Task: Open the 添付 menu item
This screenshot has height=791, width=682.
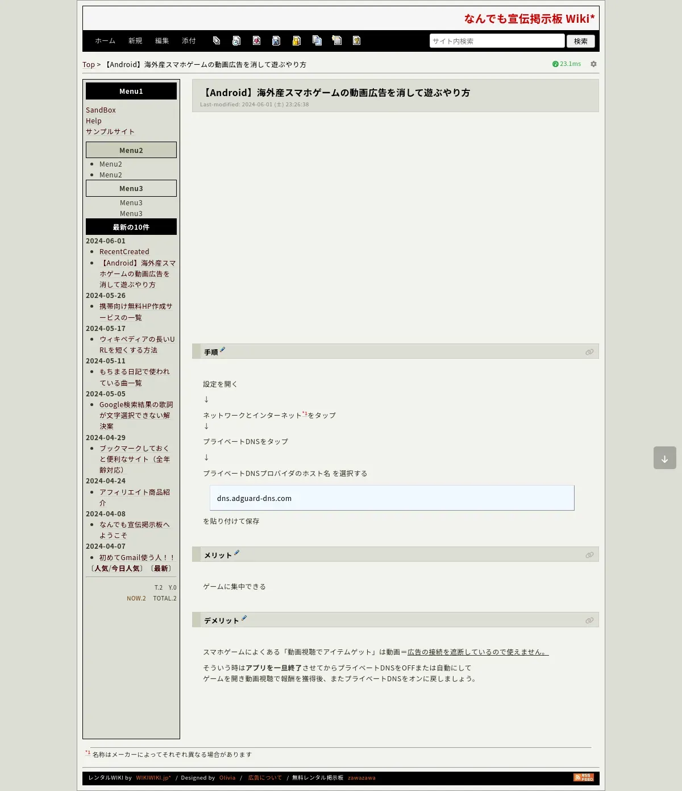Action: click(x=189, y=41)
